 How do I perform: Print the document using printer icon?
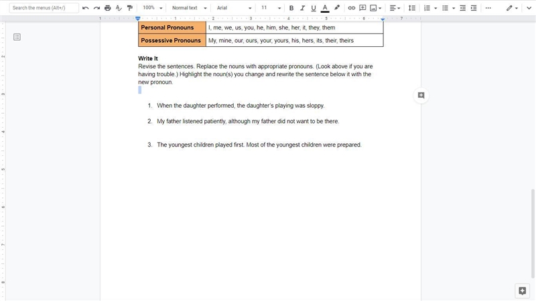tap(108, 8)
